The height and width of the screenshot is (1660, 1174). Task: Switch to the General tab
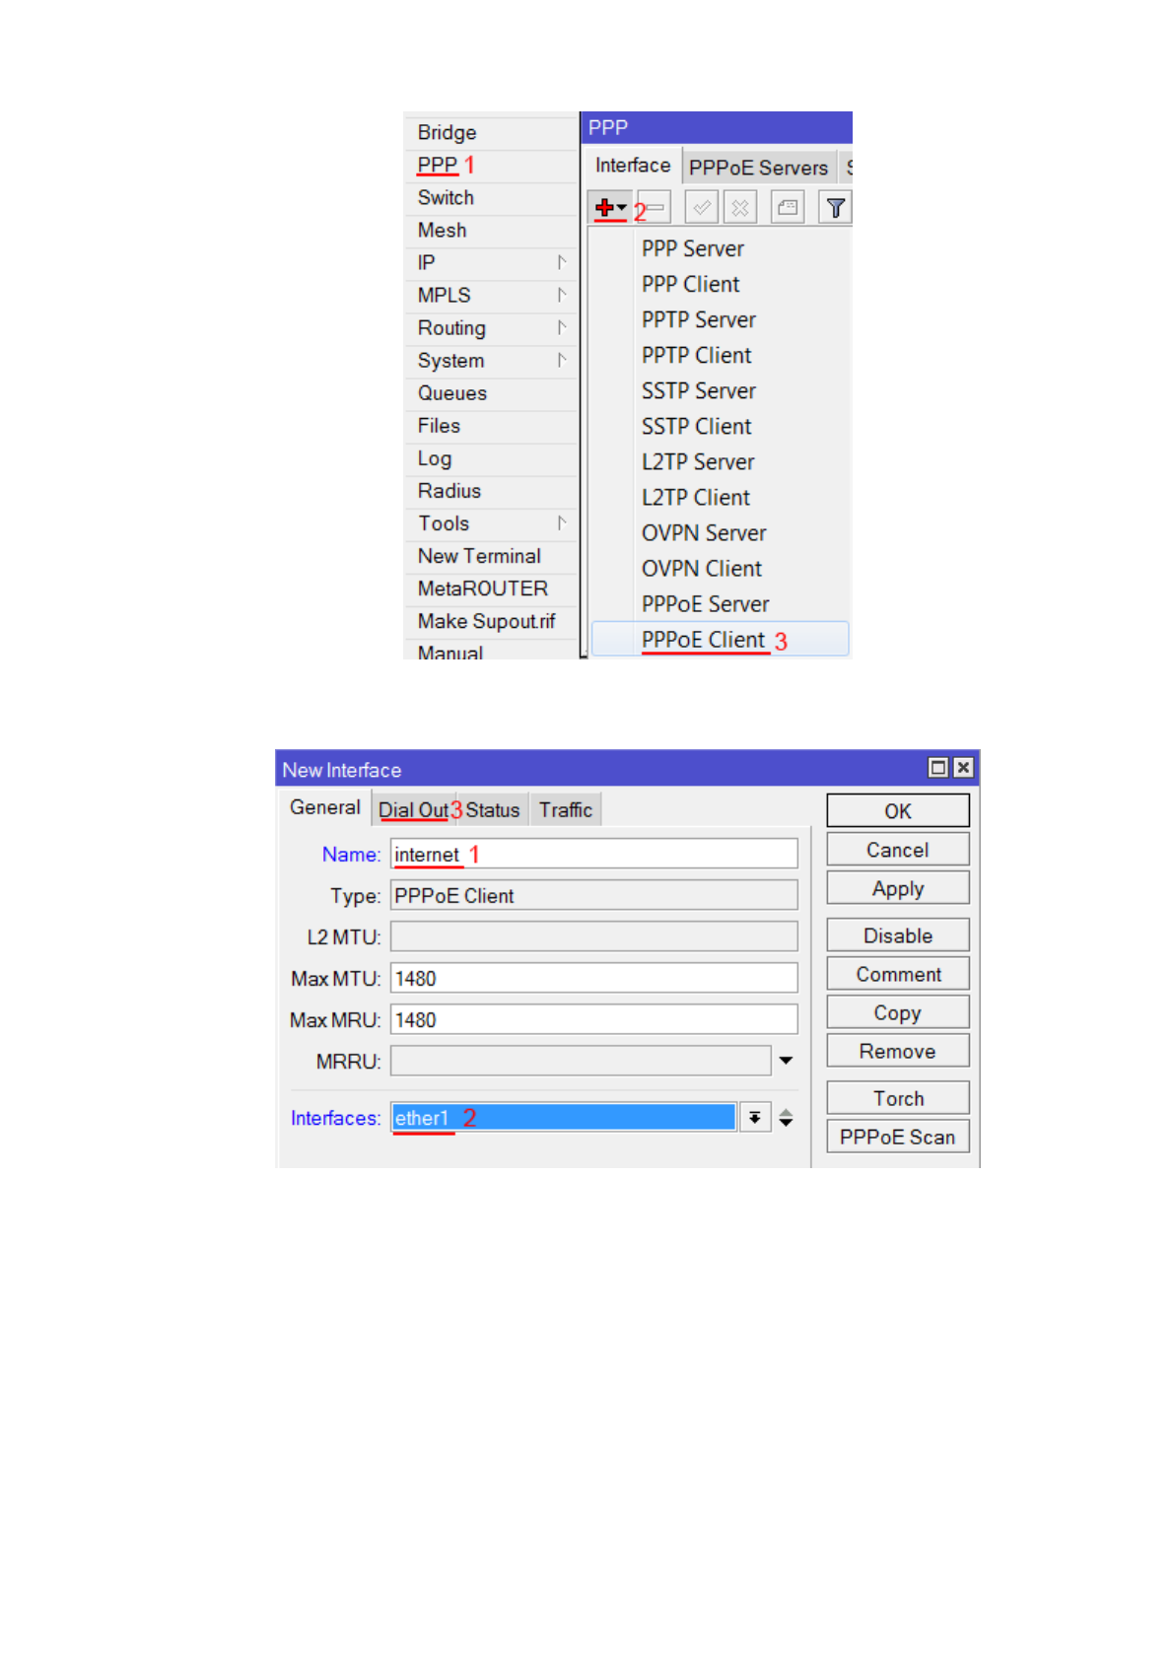click(x=325, y=807)
